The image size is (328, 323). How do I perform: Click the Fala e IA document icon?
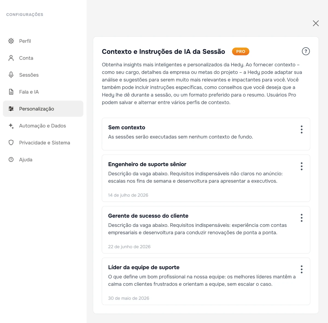coord(11,92)
